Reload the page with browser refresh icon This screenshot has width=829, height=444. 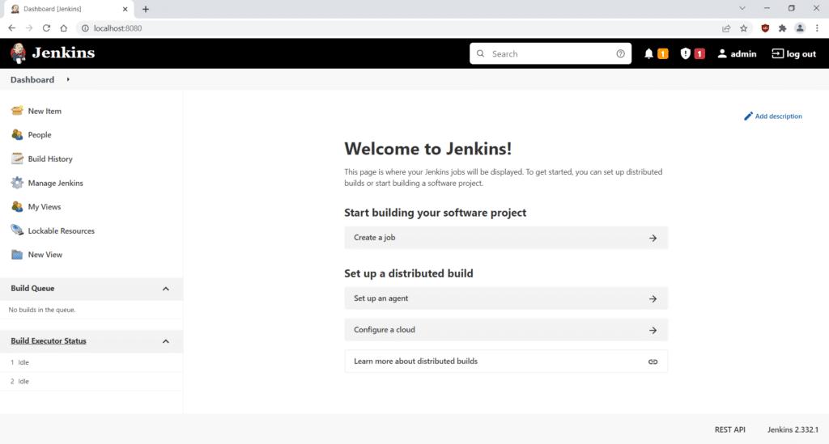(x=46, y=28)
